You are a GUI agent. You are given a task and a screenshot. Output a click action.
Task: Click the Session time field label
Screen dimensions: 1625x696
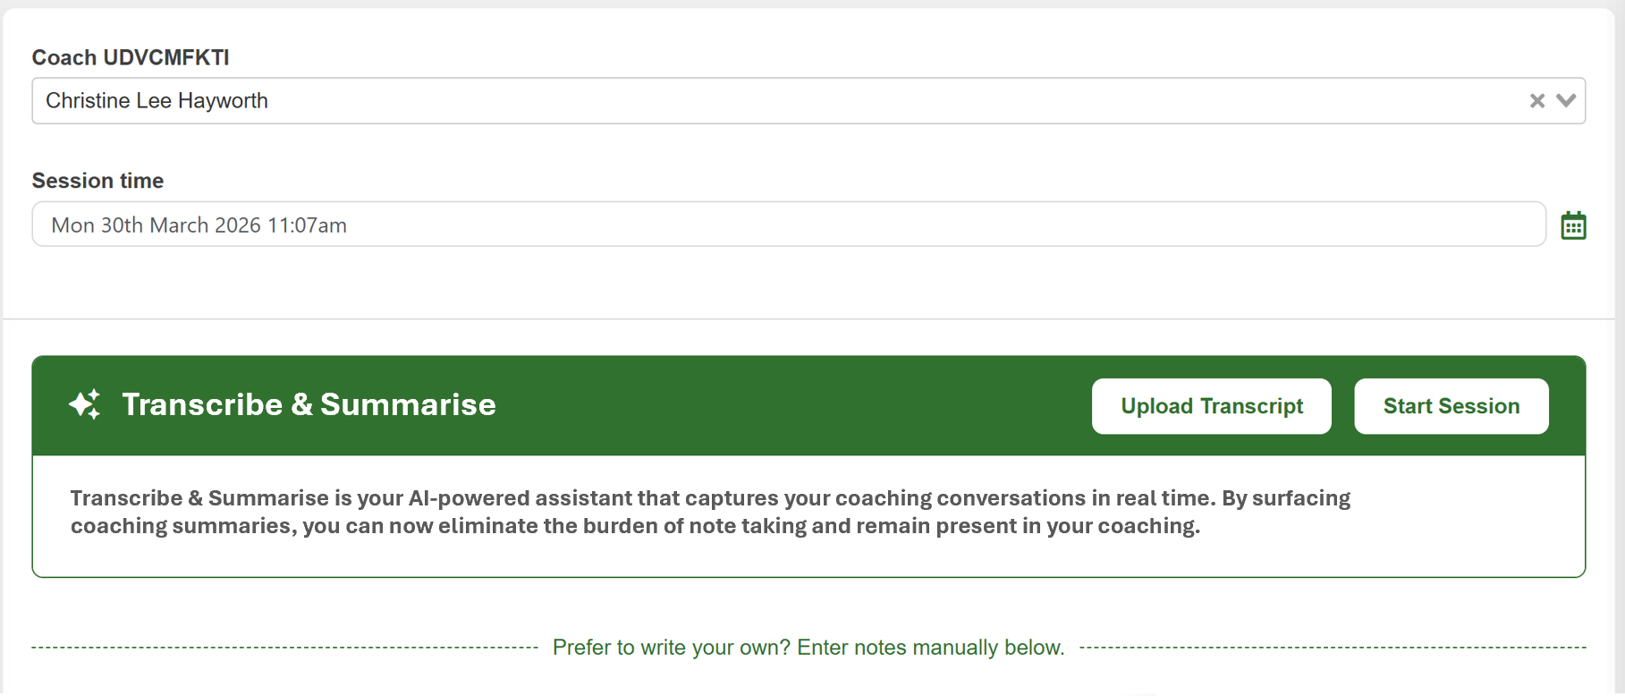tap(97, 181)
